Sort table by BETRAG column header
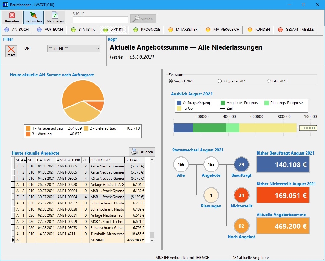325x261 pixels. [135, 160]
